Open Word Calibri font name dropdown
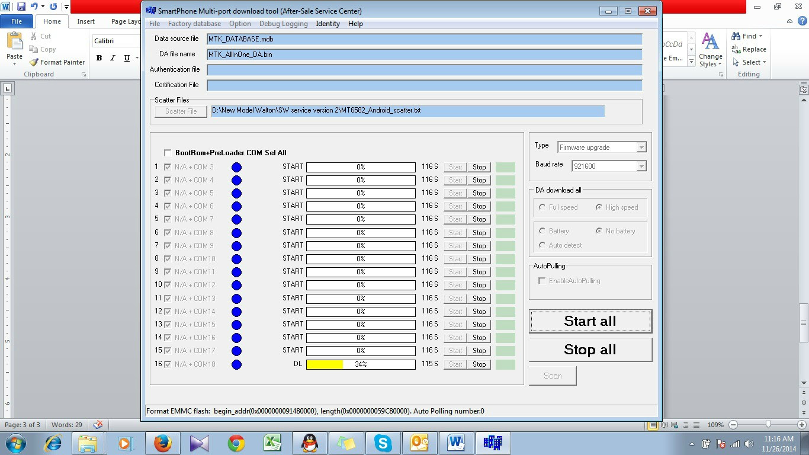Screen dimensions: 809x455 click(116, 41)
